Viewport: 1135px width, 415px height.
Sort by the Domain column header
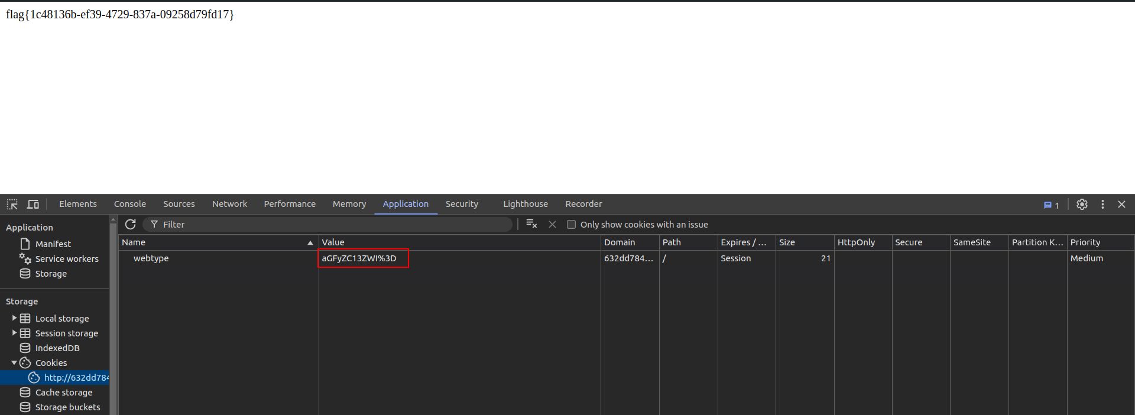(630, 242)
